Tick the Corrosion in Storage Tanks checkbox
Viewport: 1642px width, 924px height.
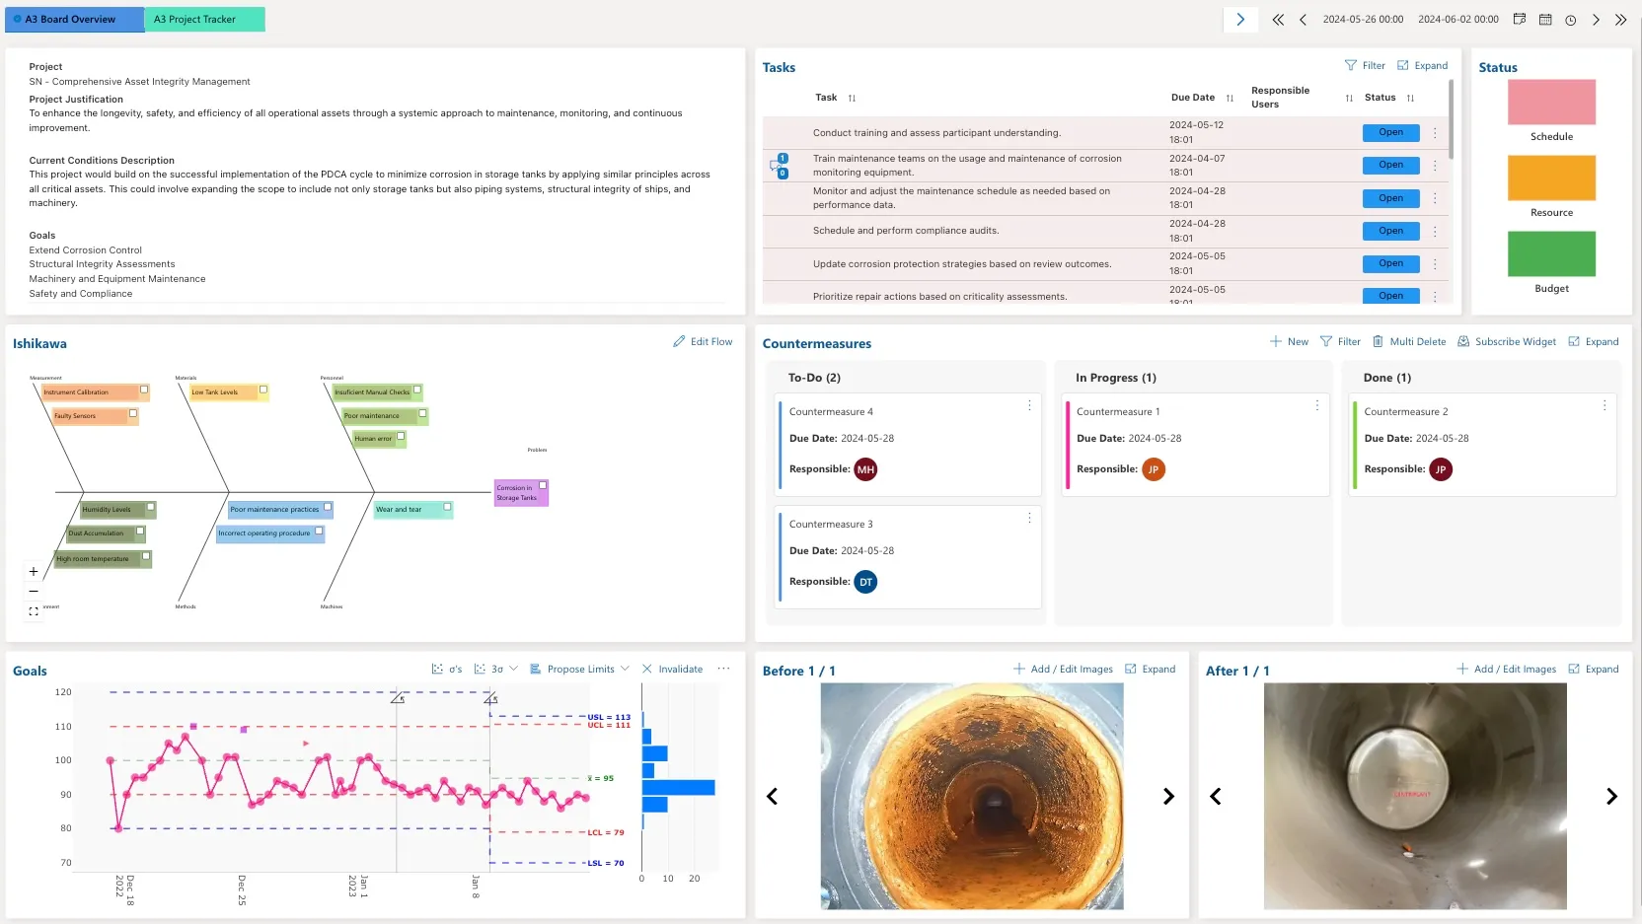(543, 485)
